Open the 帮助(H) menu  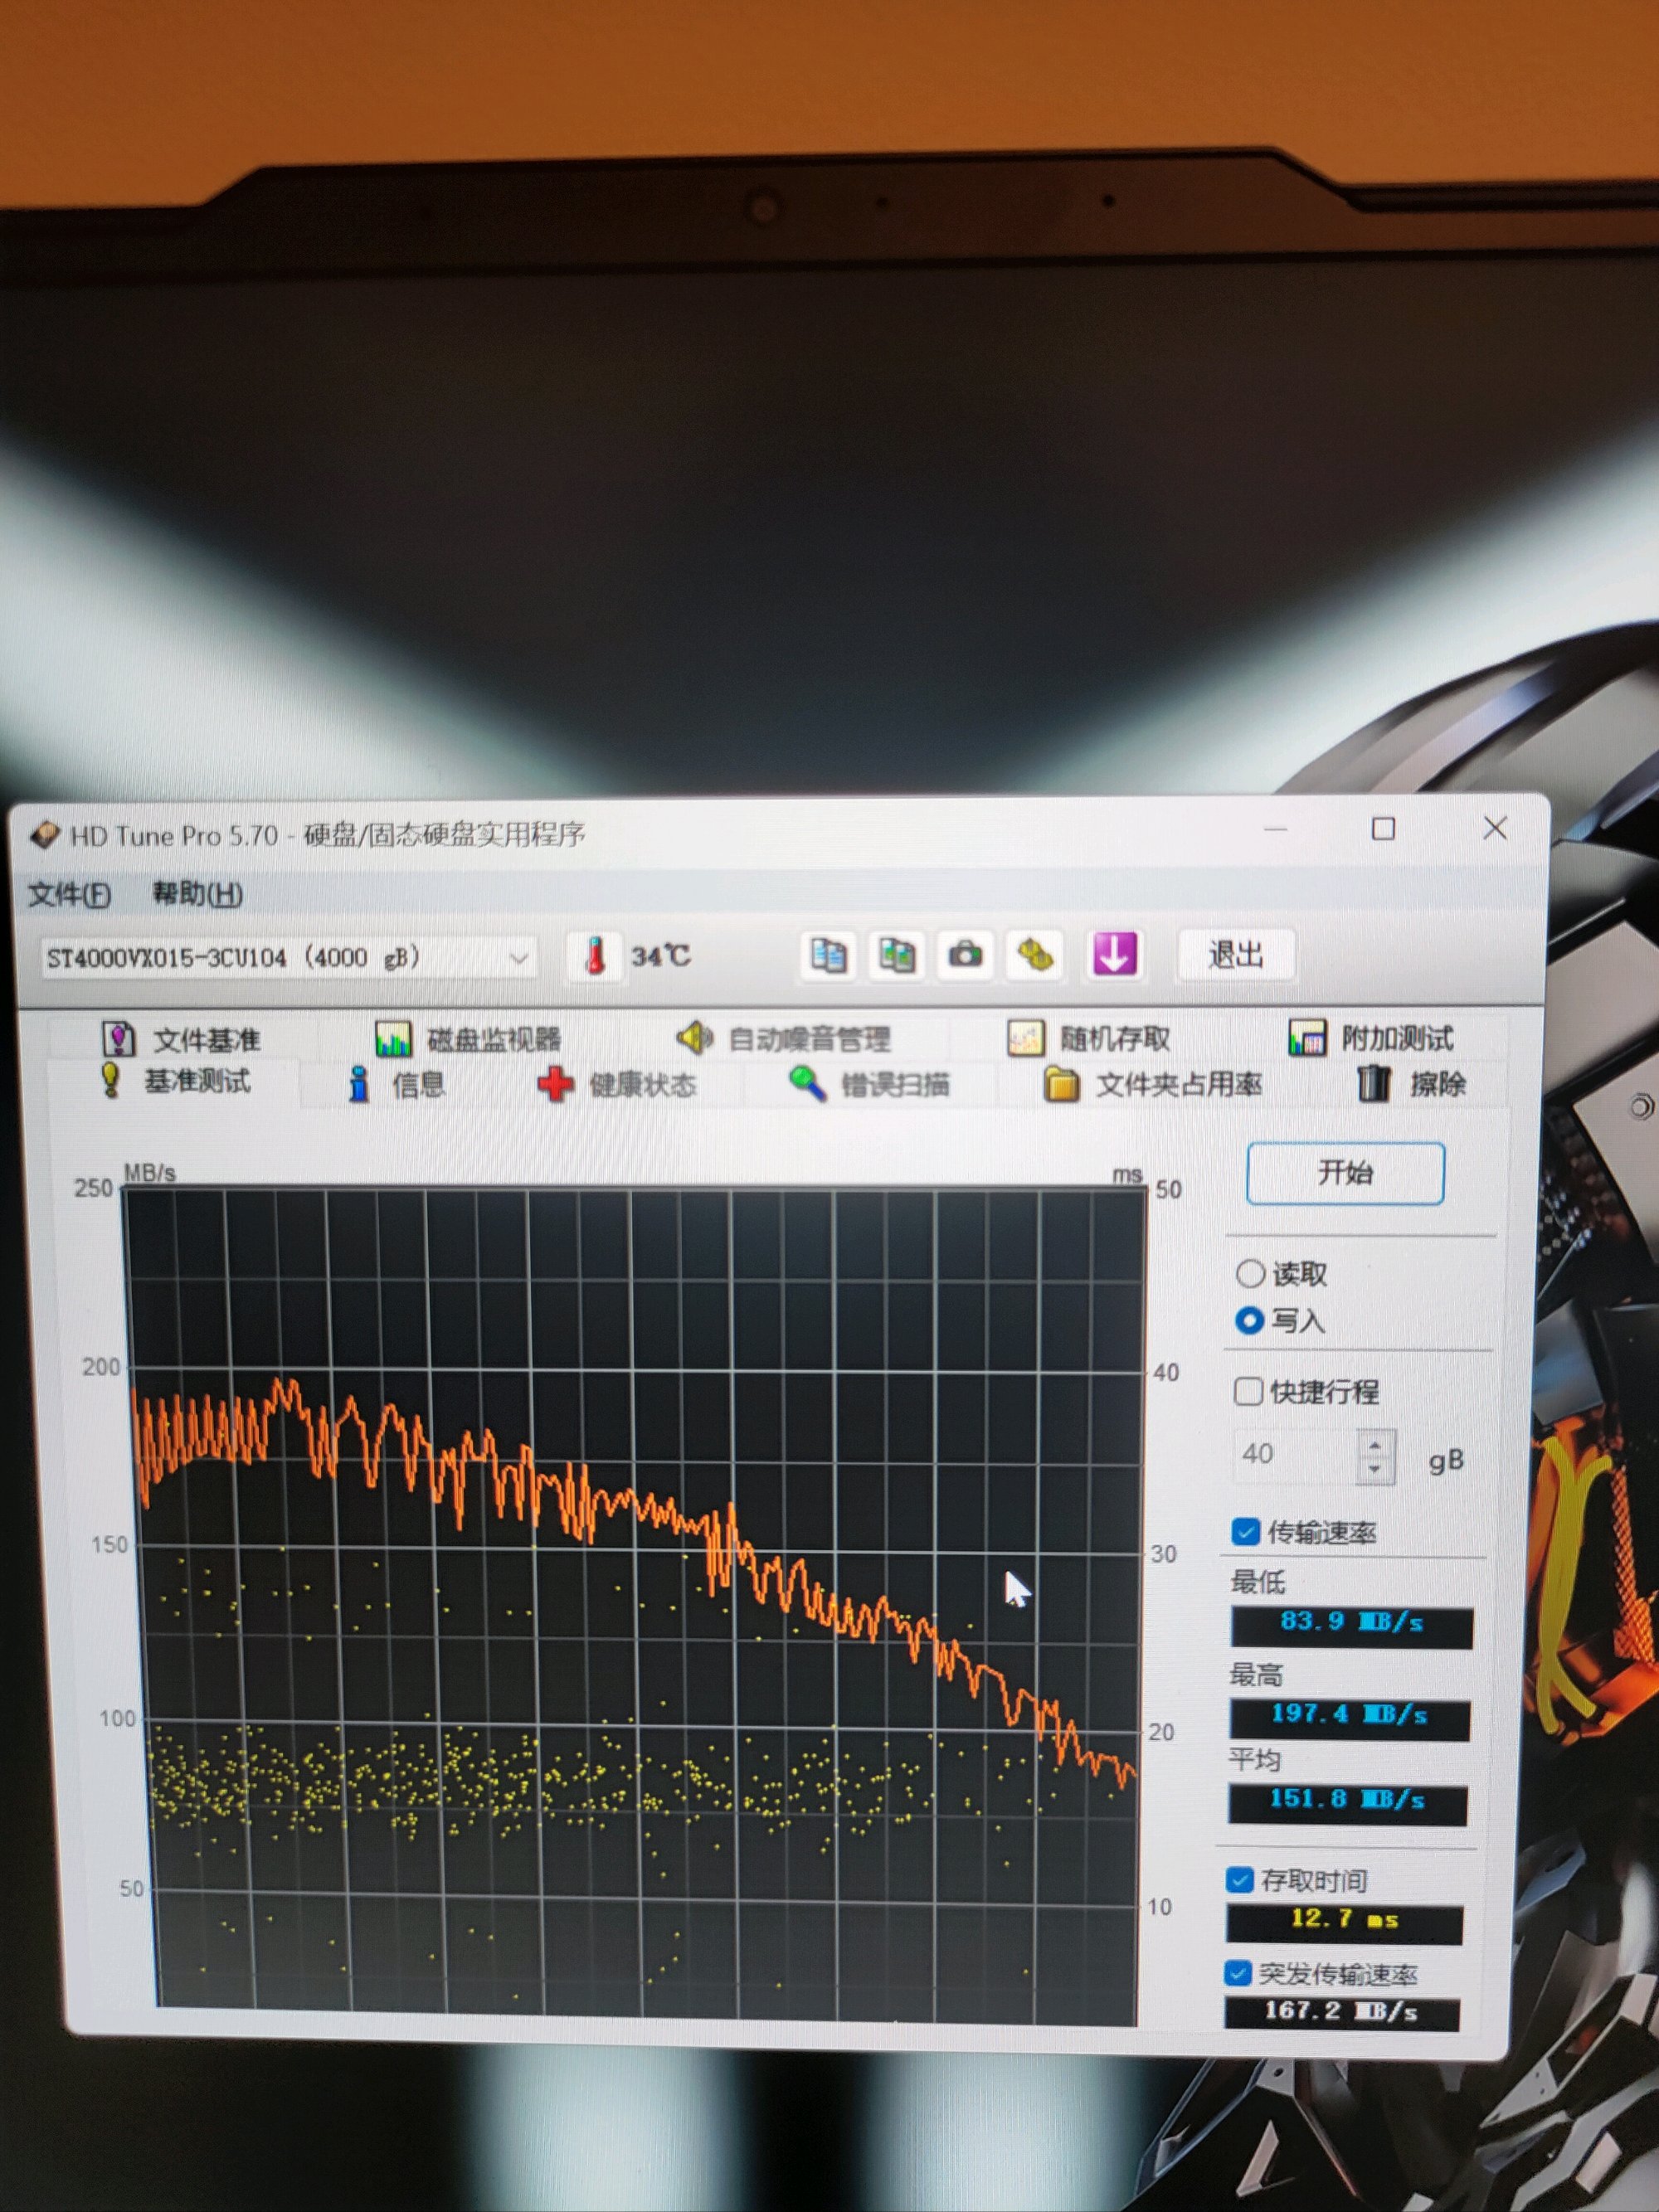coord(197,893)
